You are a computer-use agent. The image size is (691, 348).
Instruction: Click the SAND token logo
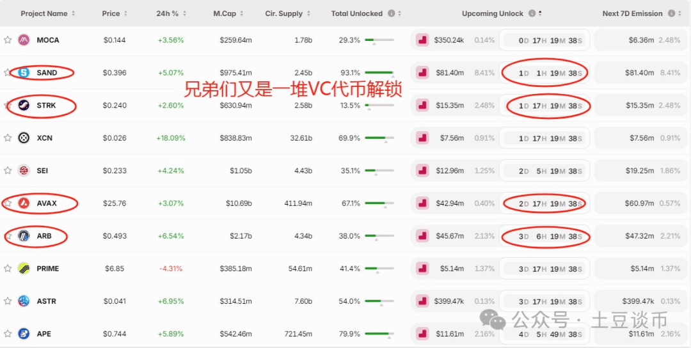point(24,73)
